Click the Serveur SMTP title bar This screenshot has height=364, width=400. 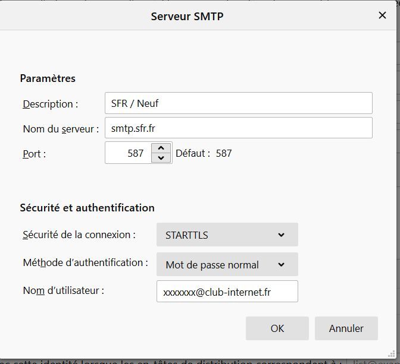click(187, 16)
